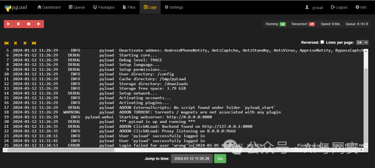
Task: Go to last log page icon
Action: pyautogui.click(x=34, y=43)
